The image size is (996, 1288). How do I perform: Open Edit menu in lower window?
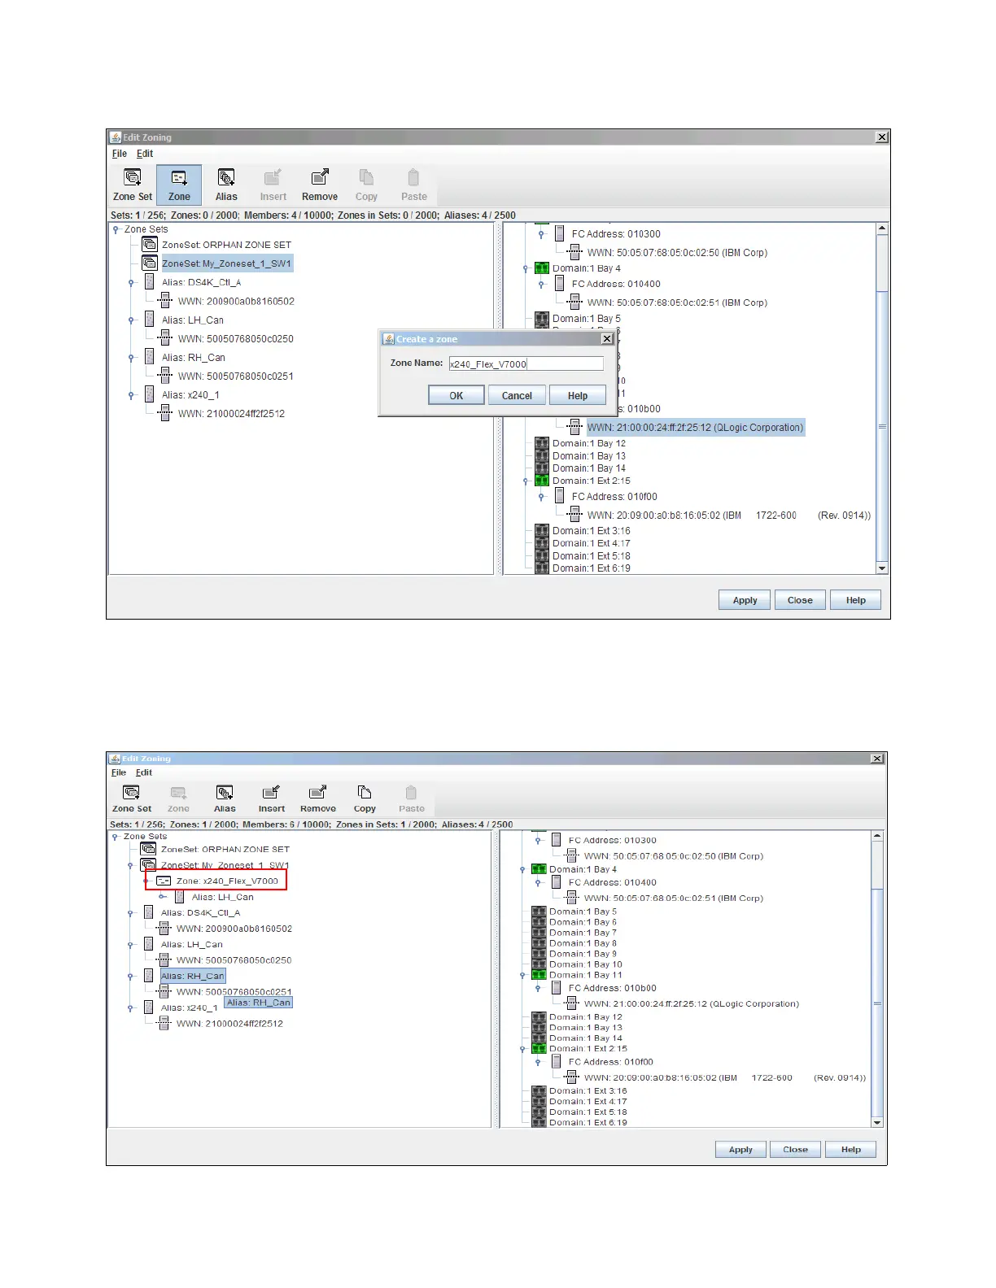144,772
